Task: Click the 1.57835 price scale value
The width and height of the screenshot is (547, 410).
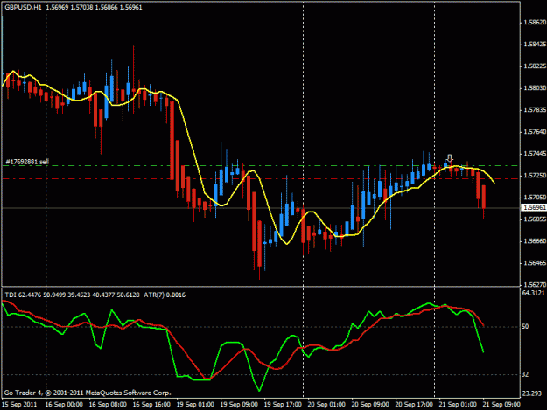Action: click(535, 110)
